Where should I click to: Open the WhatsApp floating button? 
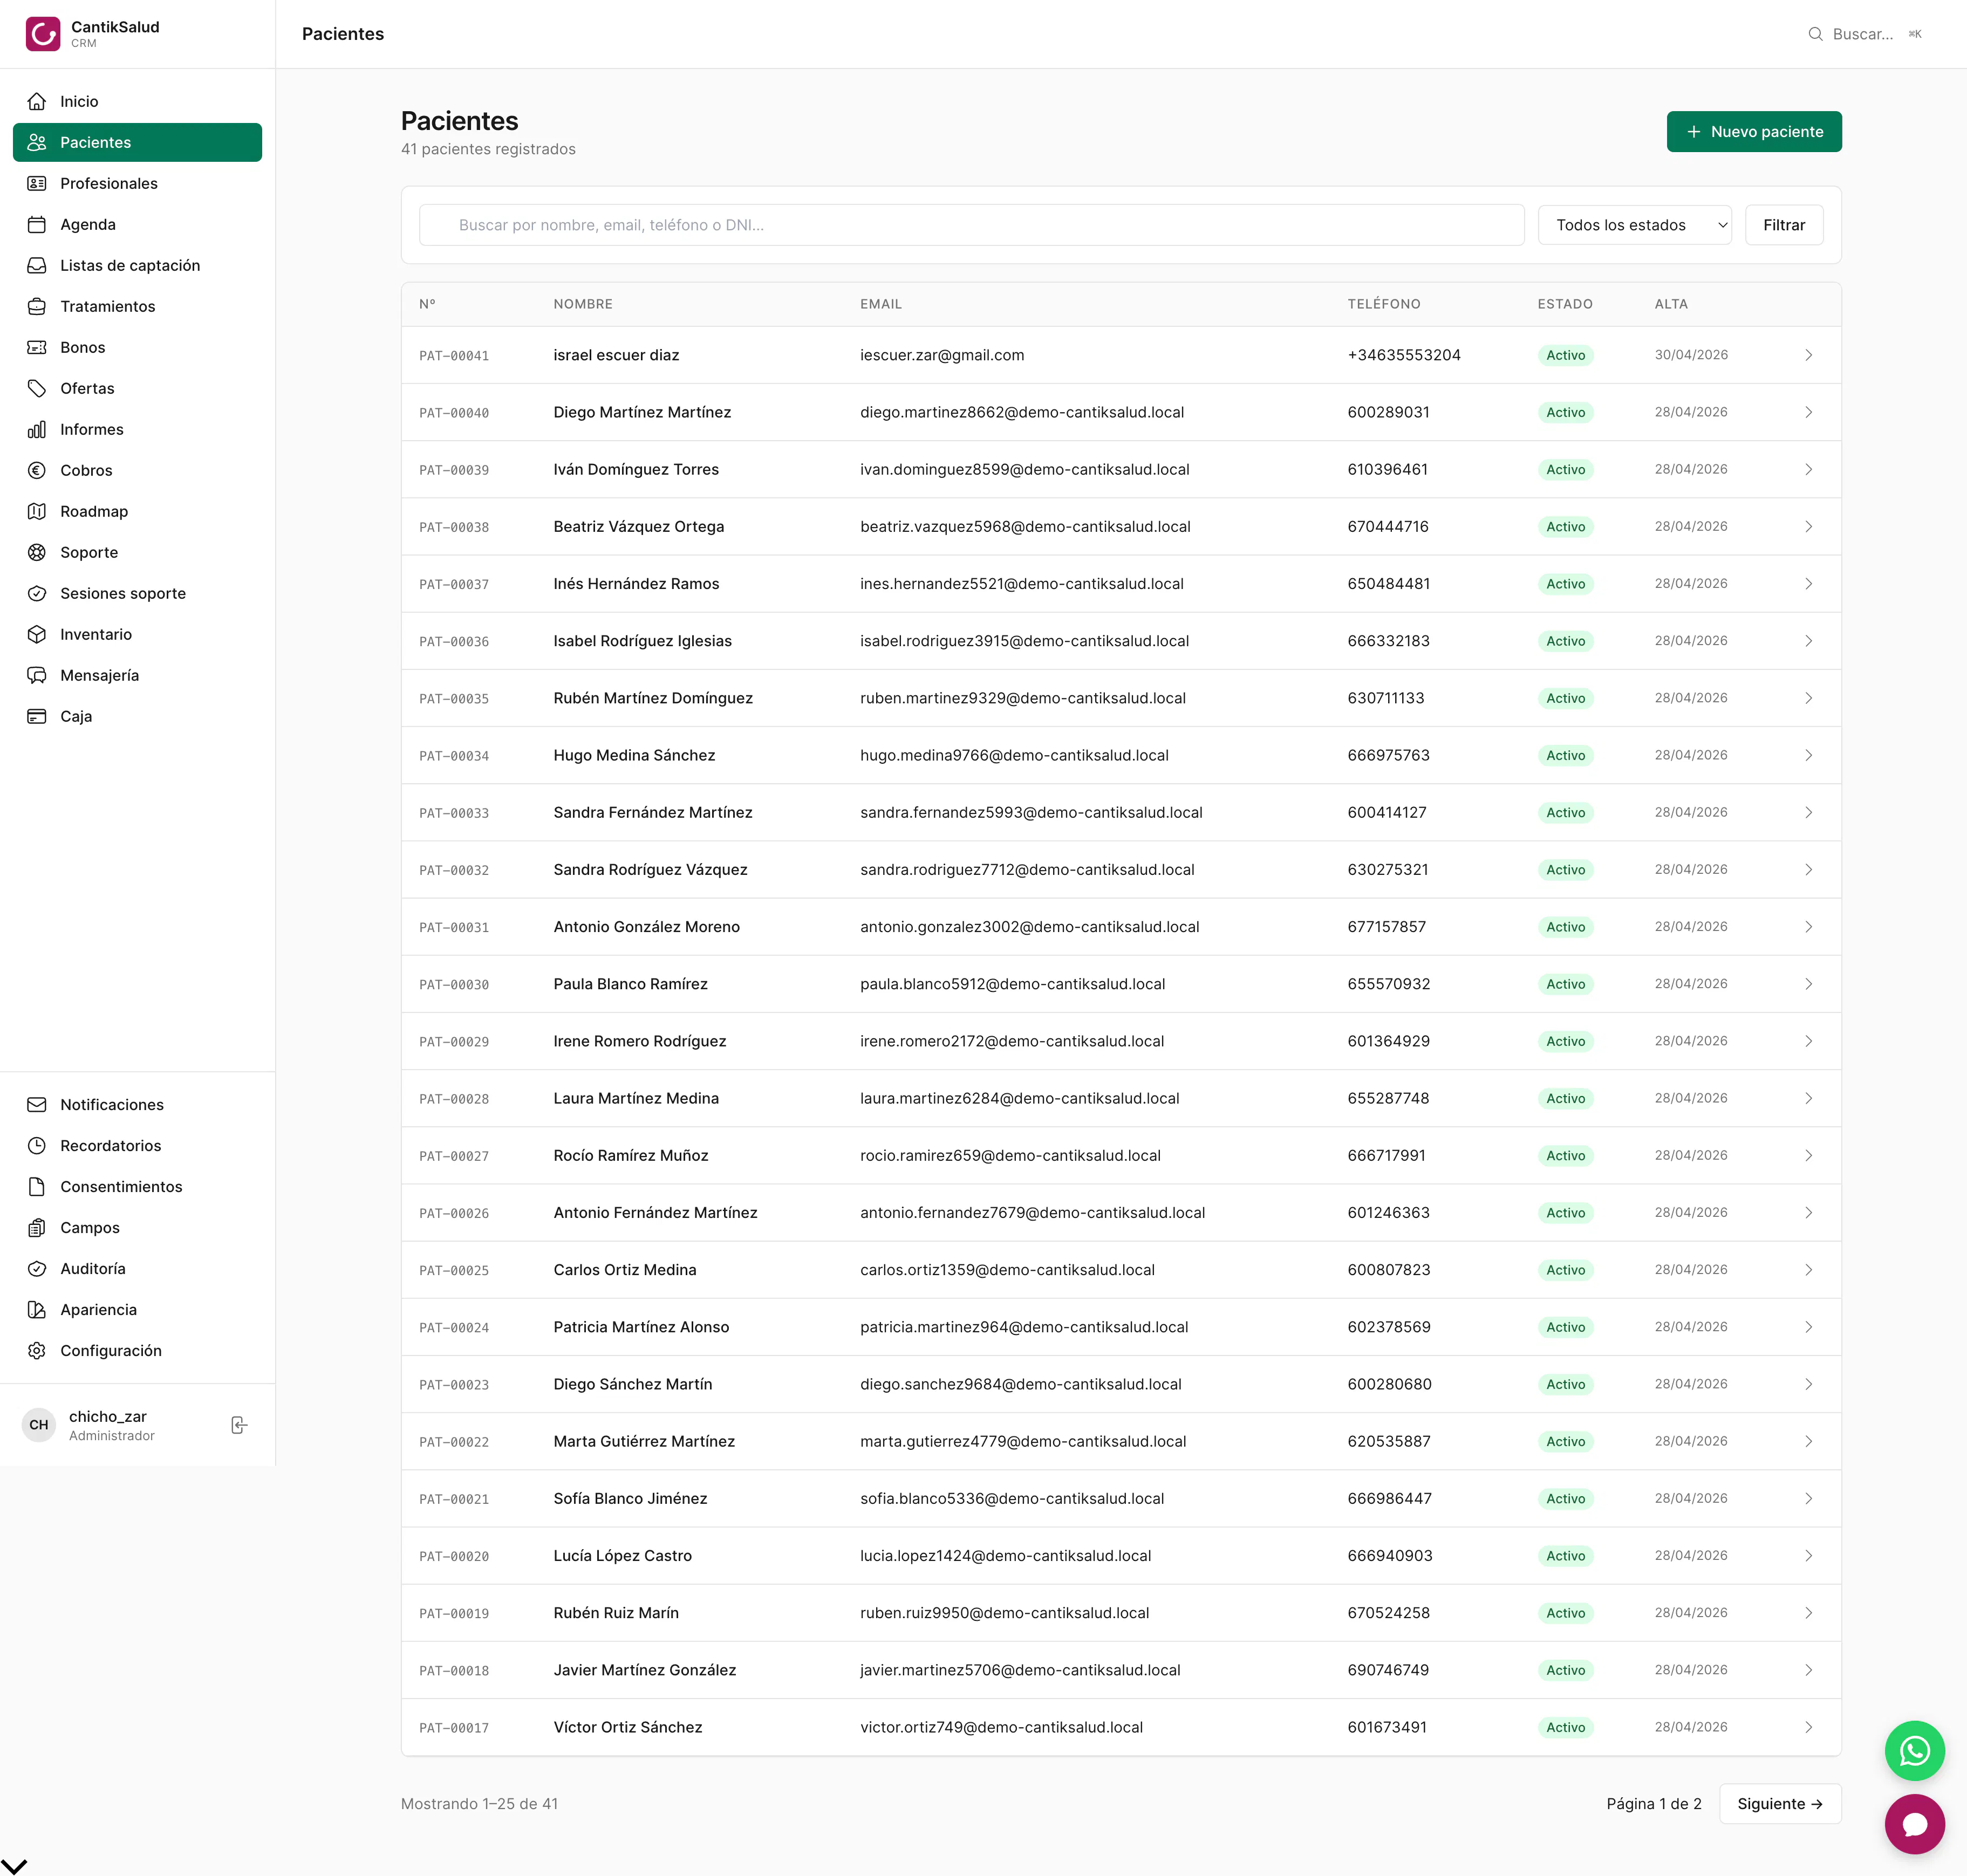pos(1914,1750)
